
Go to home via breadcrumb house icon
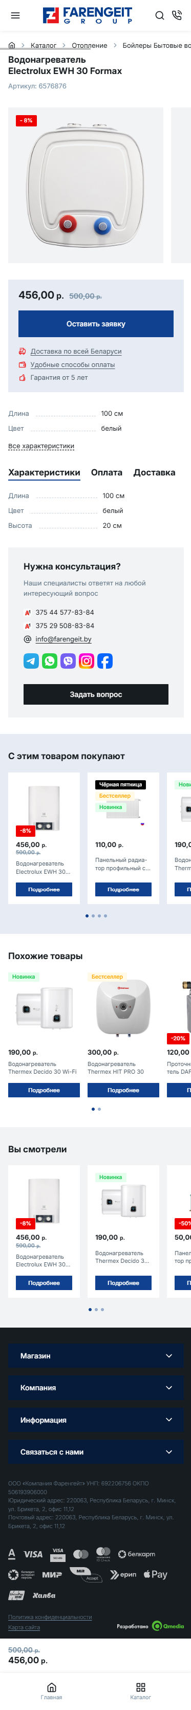click(12, 45)
